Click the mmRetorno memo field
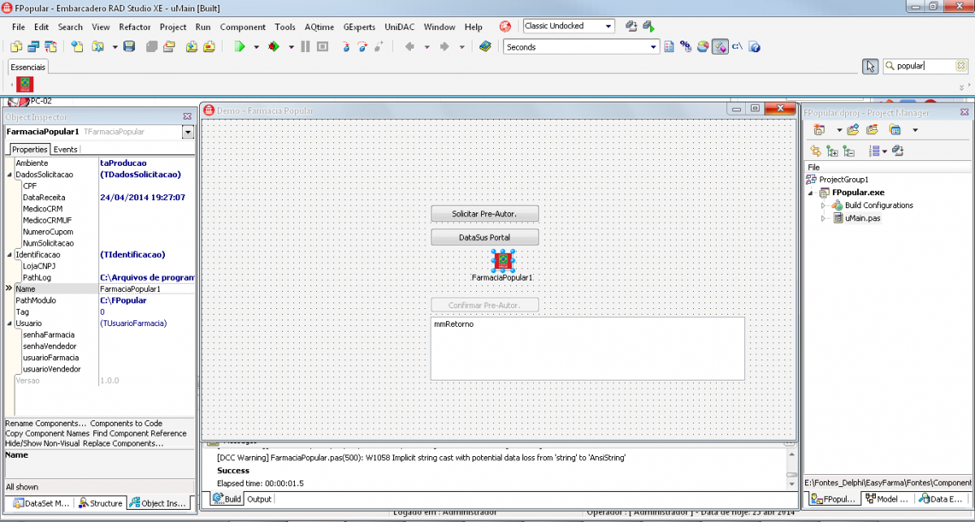The width and height of the screenshot is (975, 522). coord(587,348)
